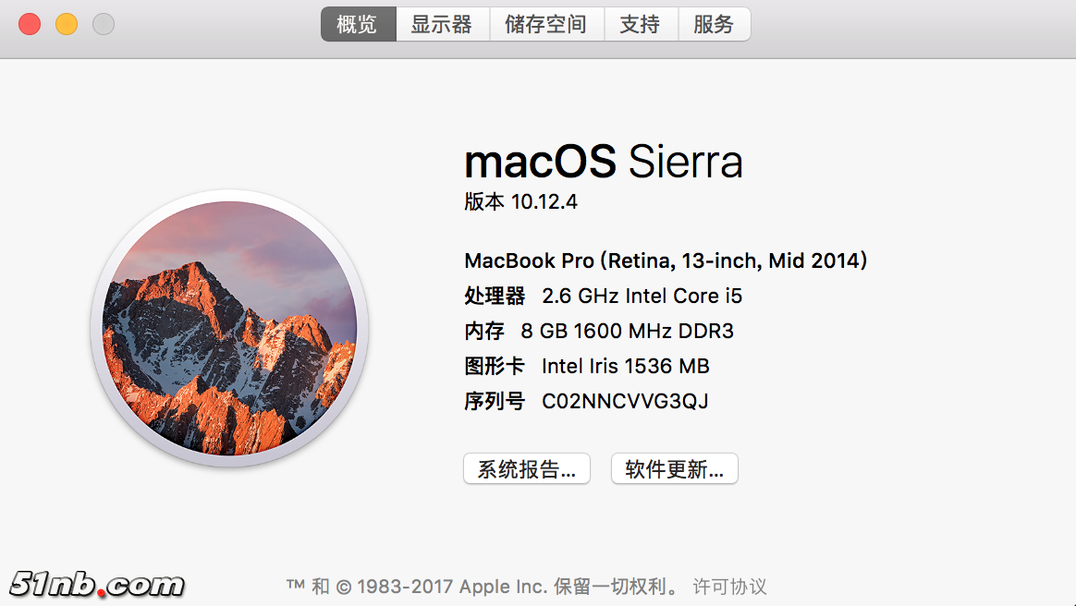Open the 储存空间 tab
This screenshot has height=606, width=1076.
[546, 24]
